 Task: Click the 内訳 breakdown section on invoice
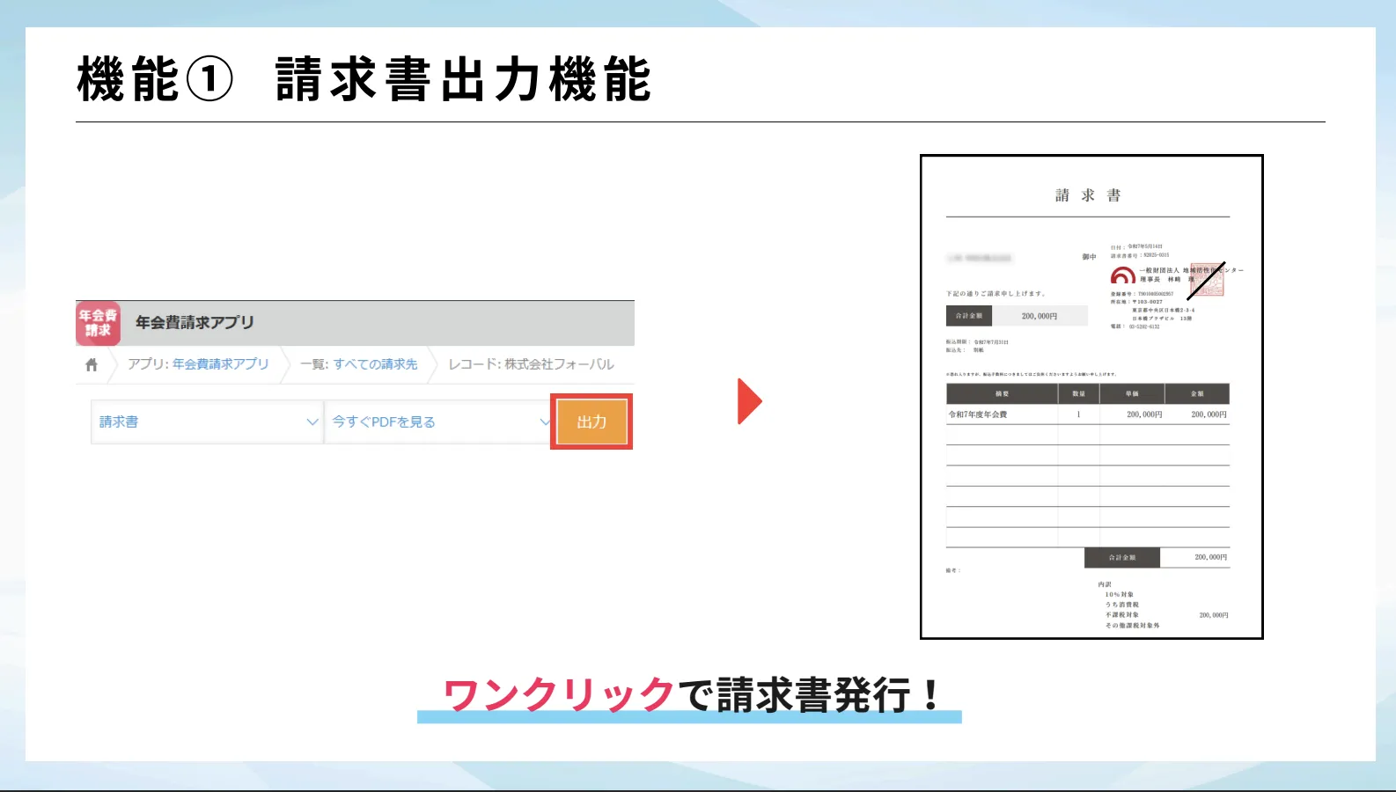(x=1104, y=584)
